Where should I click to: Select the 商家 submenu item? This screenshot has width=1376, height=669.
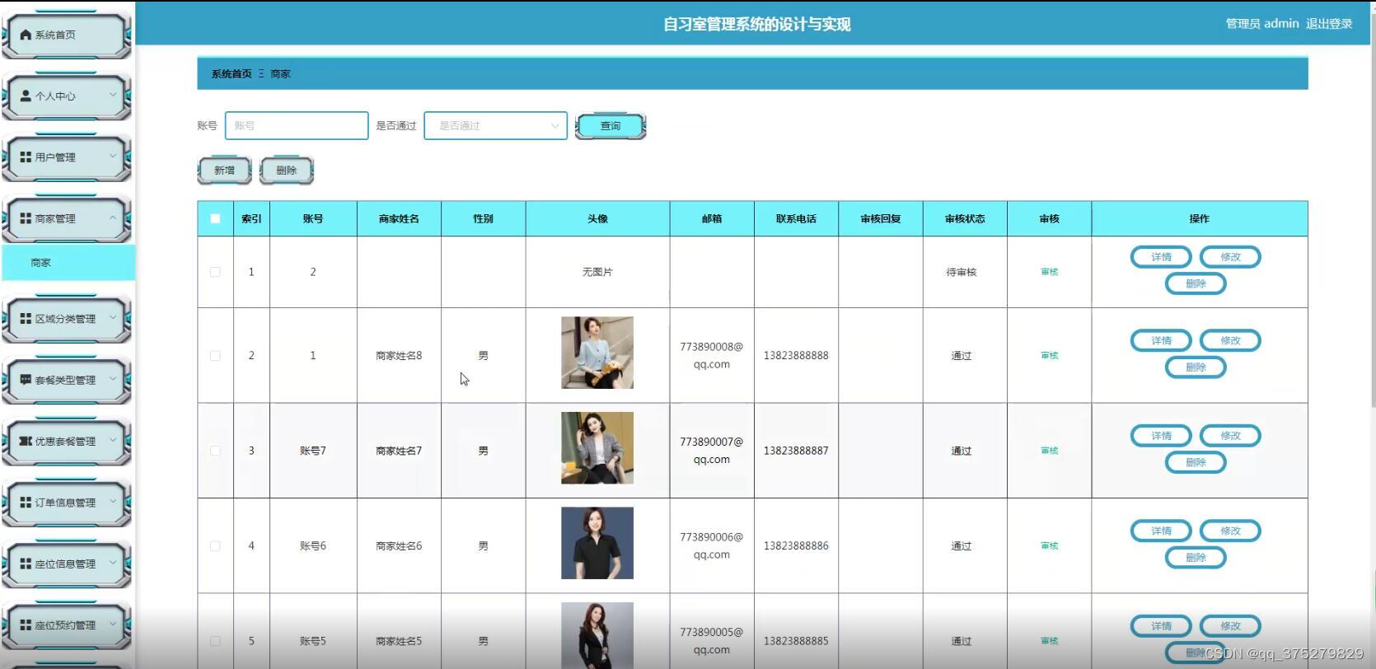[68, 263]
